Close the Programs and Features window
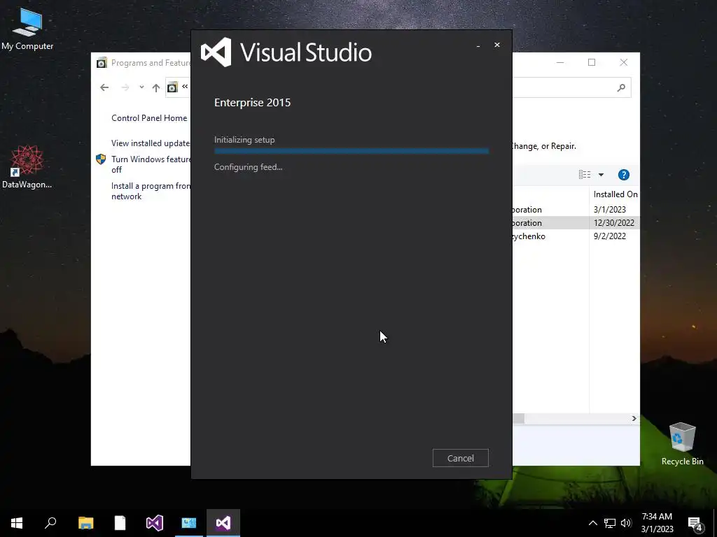The width and height of the screenshot is (717, 537). (x=624, y=62)
